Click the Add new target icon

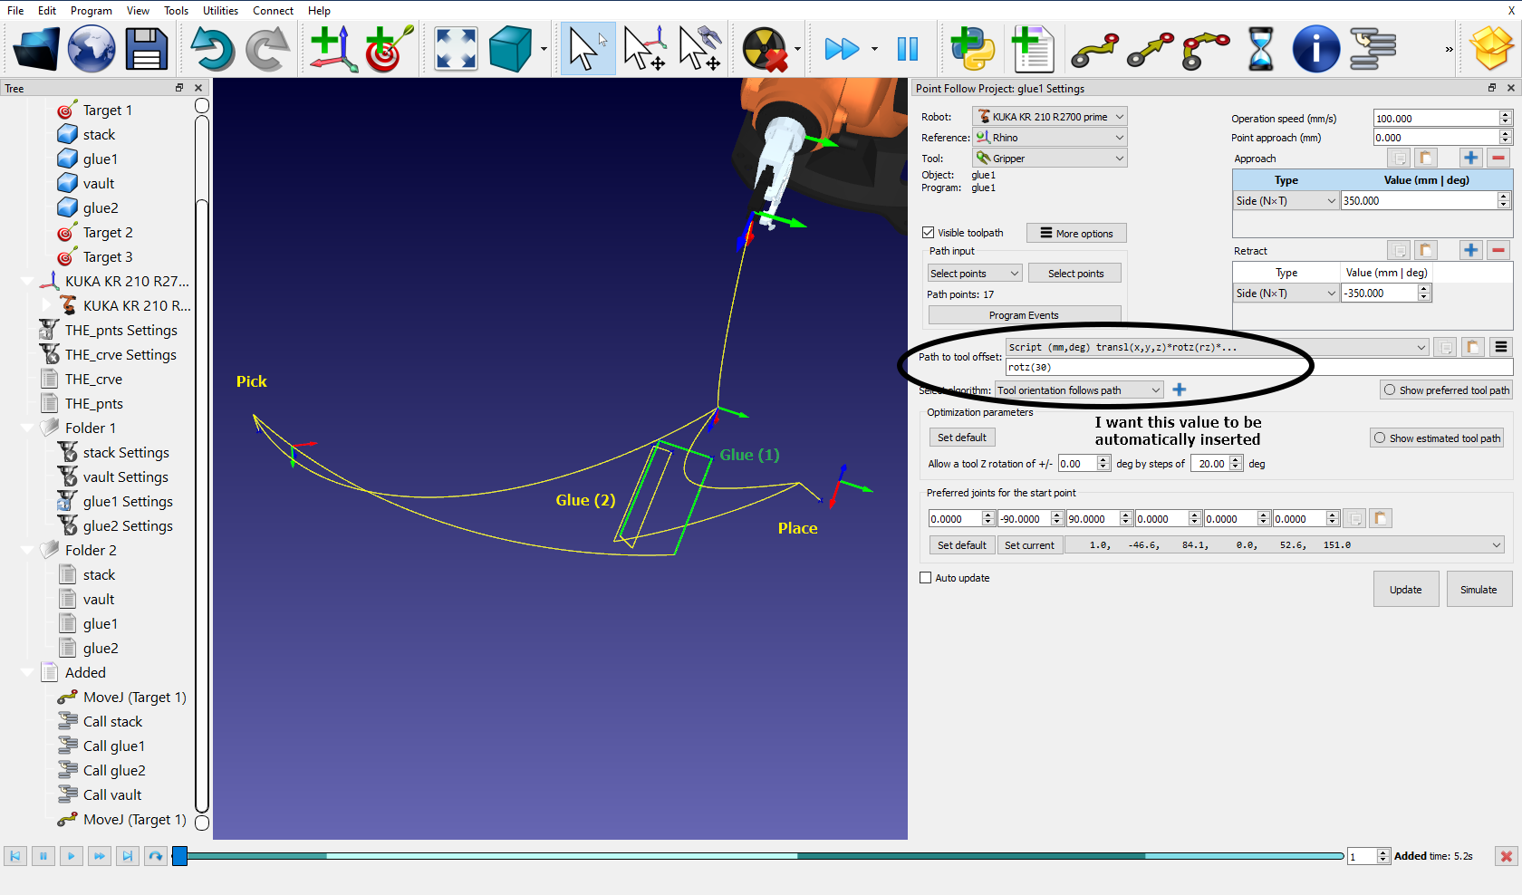[x=389, y=49]
